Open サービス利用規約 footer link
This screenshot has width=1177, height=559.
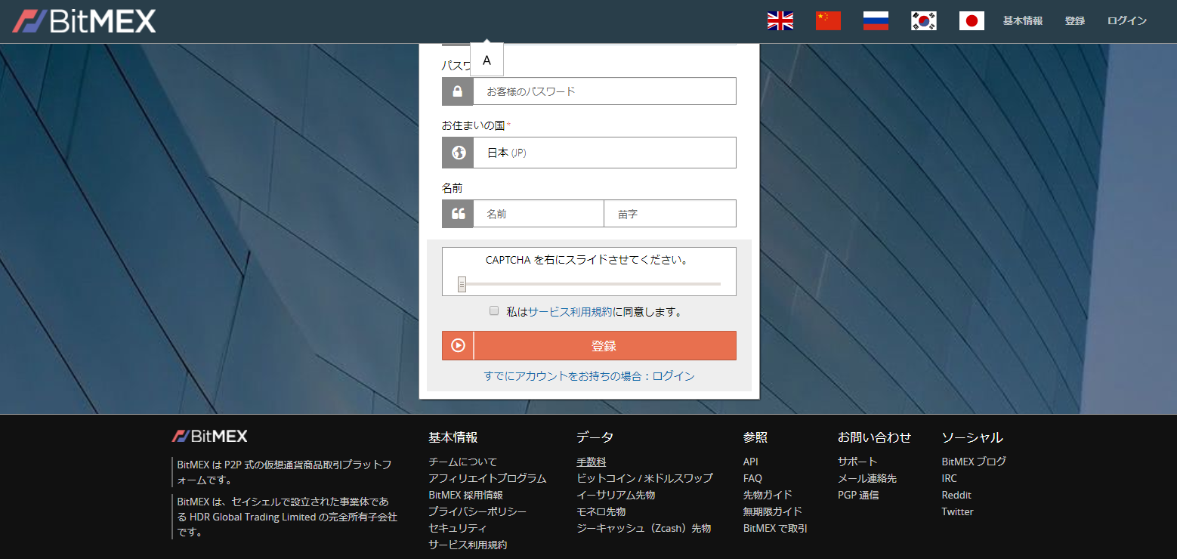(x=468, y=545)
